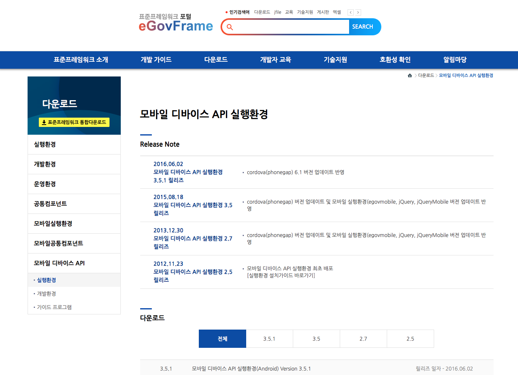Show previous popular search keywords
518x375 pixels.
coord(351,12)
